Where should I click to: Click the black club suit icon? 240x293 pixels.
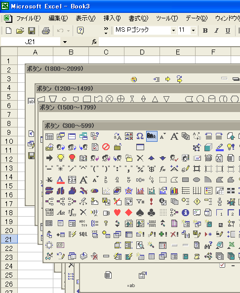tap(152, 213)
